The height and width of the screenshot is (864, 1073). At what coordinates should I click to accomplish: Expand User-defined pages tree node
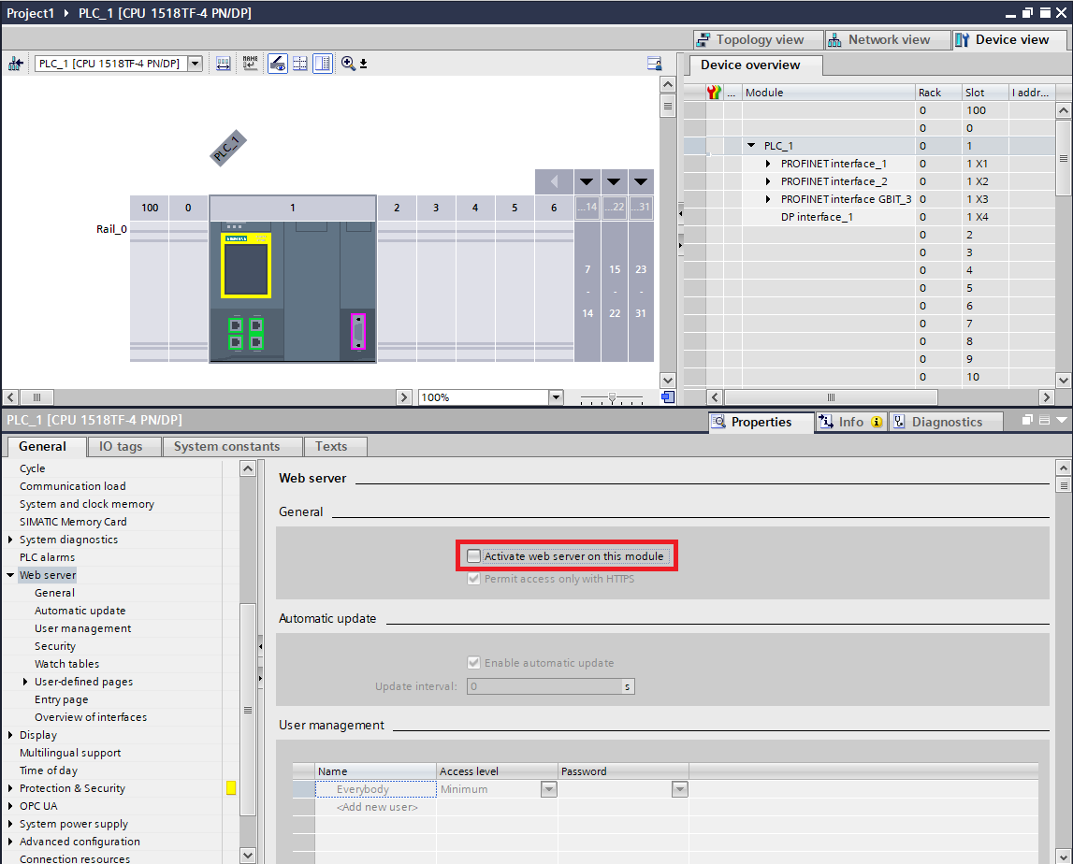point(25,682)
